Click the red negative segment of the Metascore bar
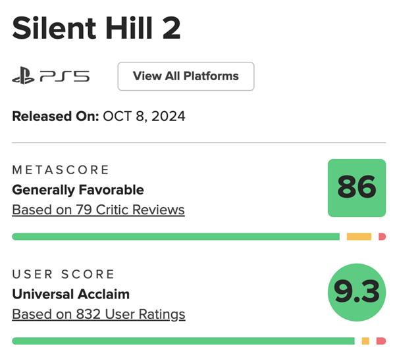The height and width of the screenshot is (355, 395). pos(382,237)
